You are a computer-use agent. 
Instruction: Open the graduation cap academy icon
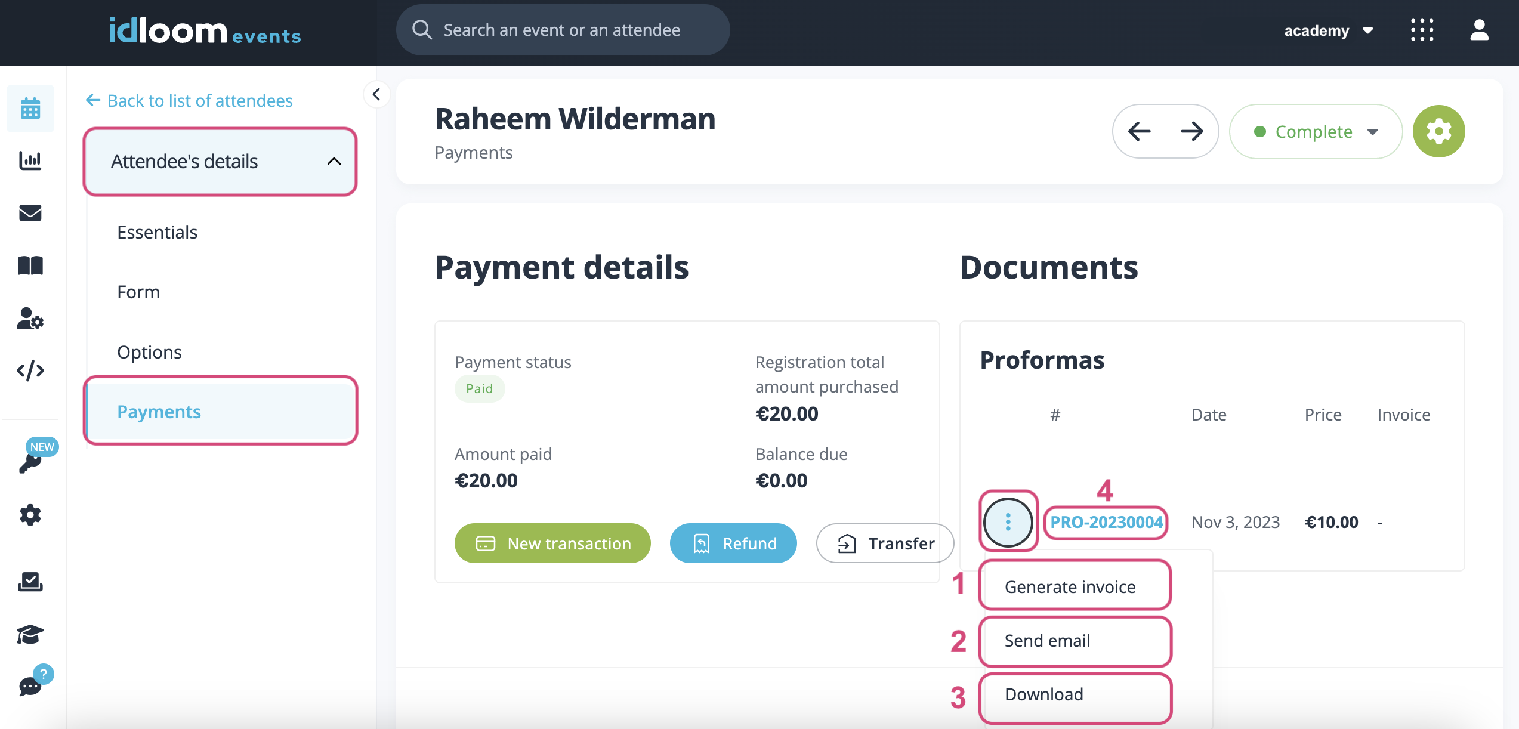coord(30,634)
